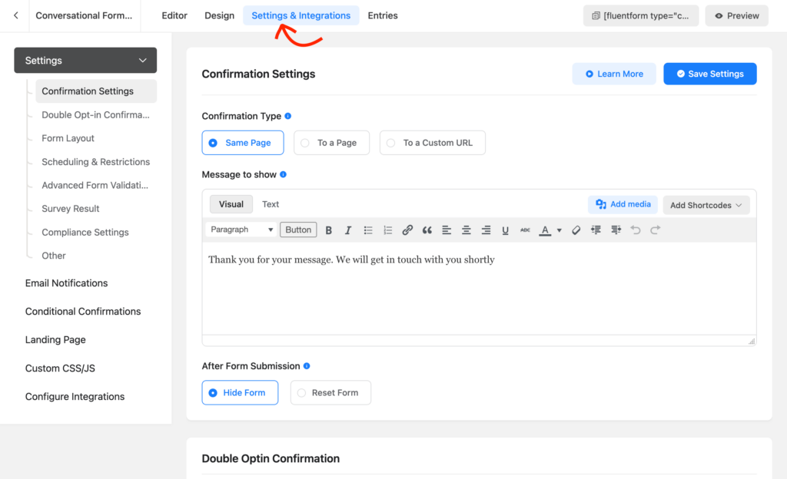Insert a bulleted list
The width and height of the screenshot is (787, 479).
368,230
